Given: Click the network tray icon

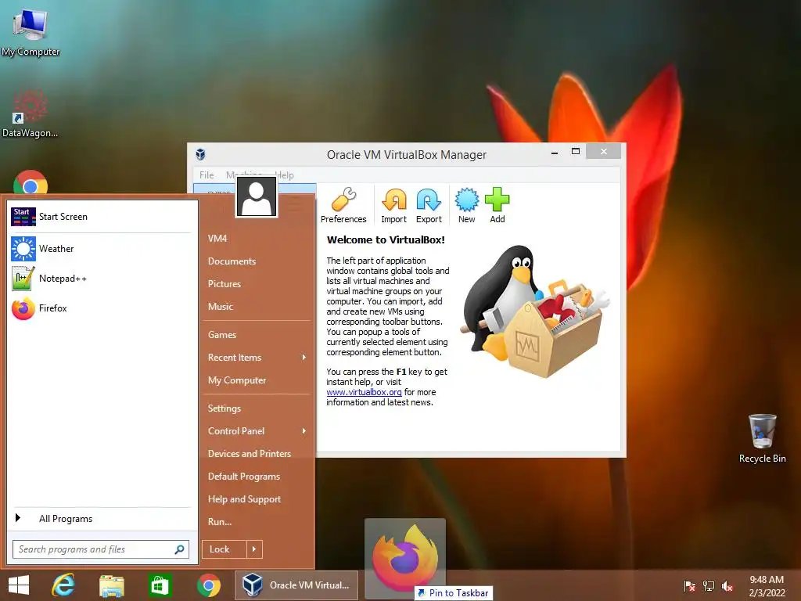Looking at the screenshot, I should [709, 585].
